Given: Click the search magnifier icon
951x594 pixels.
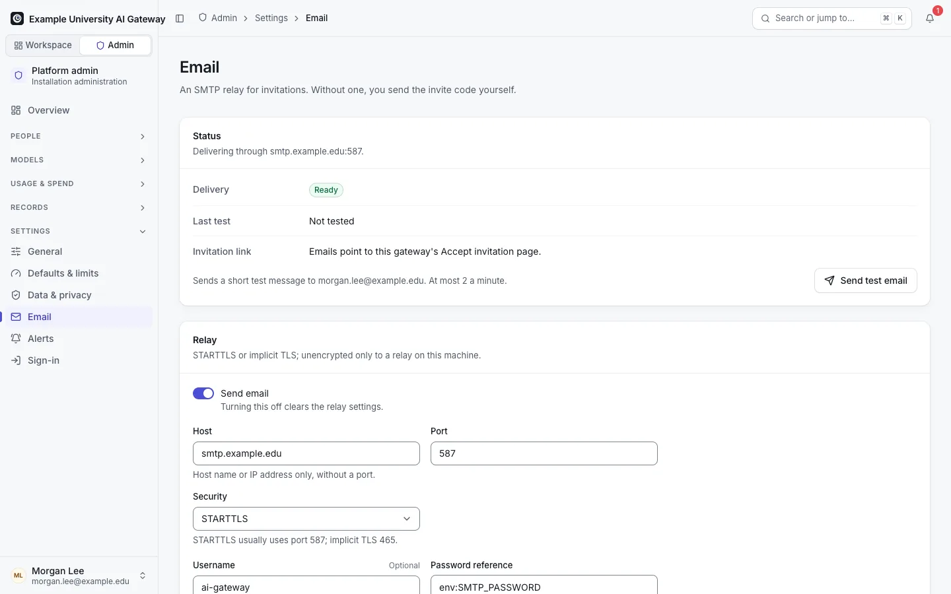Looking at the screenshot, I should tap(765, 18).
